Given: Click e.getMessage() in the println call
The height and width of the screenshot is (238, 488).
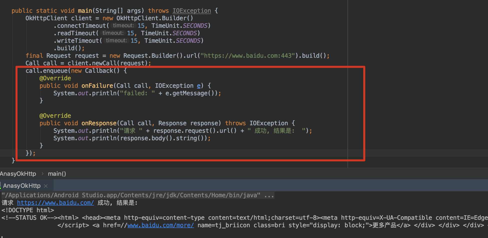Looking at the screenshot, I should point(190,93).
